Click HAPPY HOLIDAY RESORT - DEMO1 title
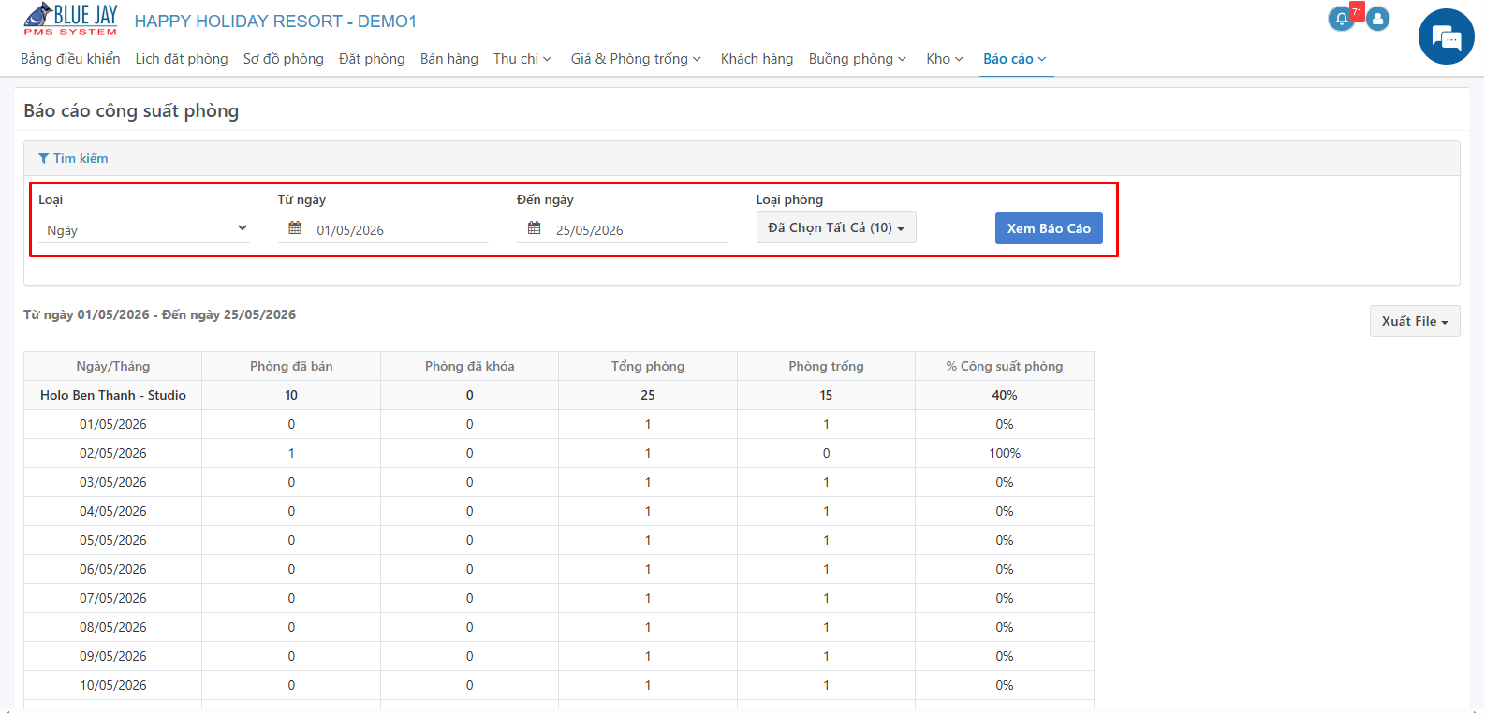The height and width of the screenshot is (713, 1485). coord(275,21)
